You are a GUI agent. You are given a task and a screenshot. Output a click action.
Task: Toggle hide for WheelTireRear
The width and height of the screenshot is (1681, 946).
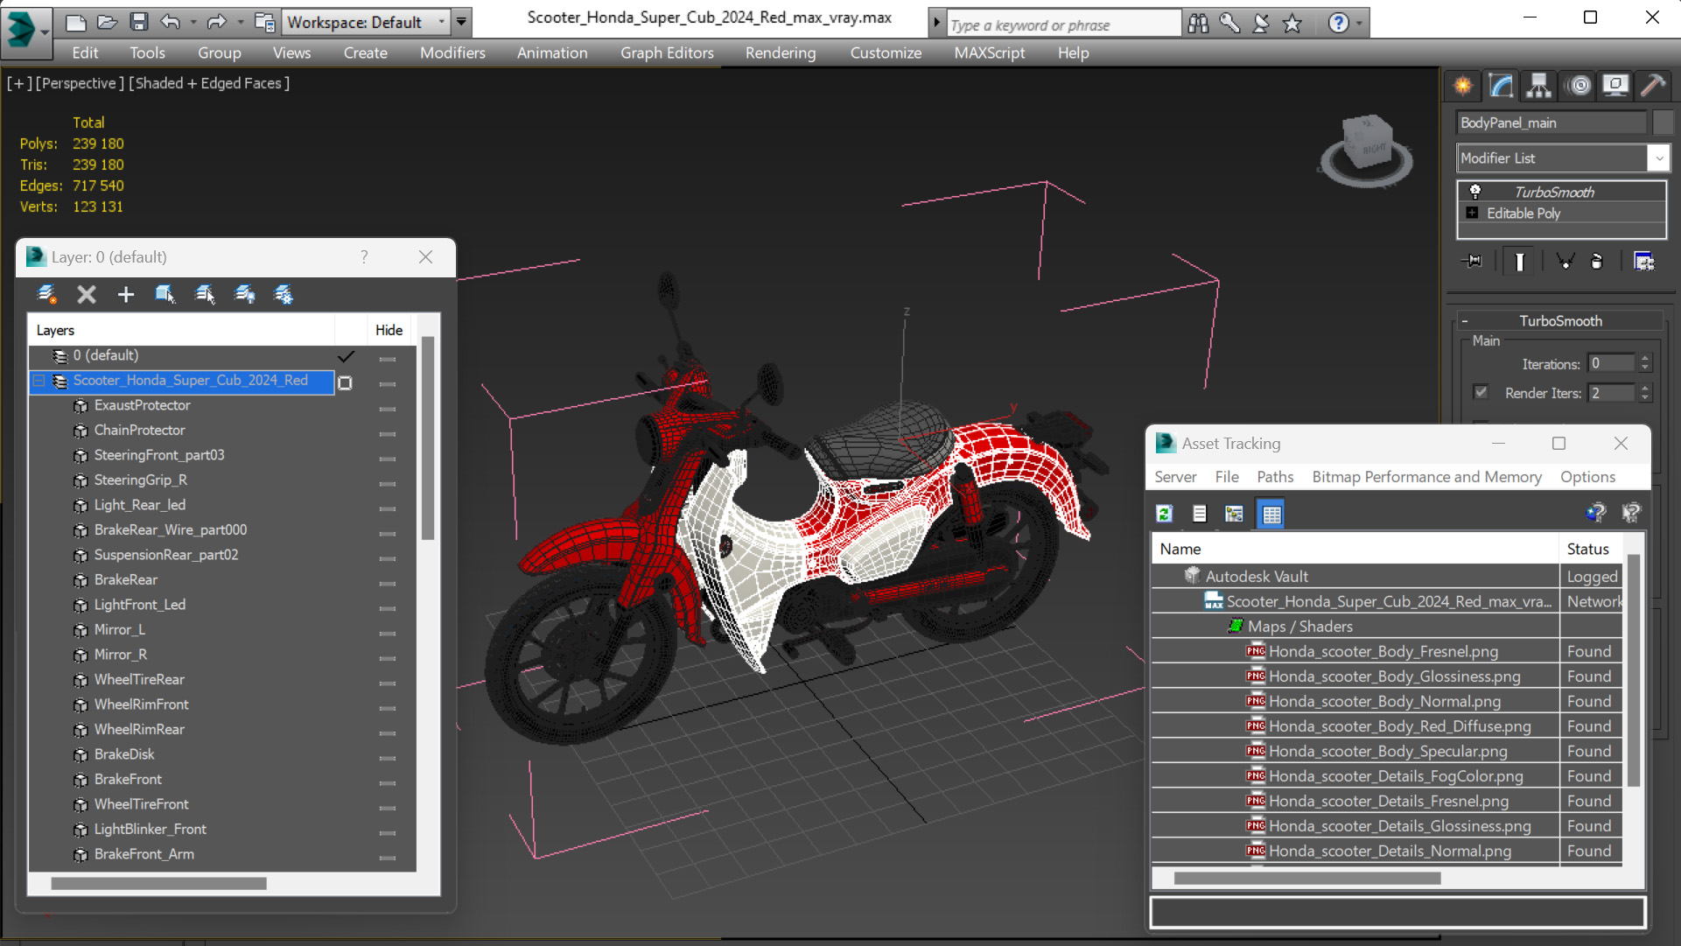(388, 683)
